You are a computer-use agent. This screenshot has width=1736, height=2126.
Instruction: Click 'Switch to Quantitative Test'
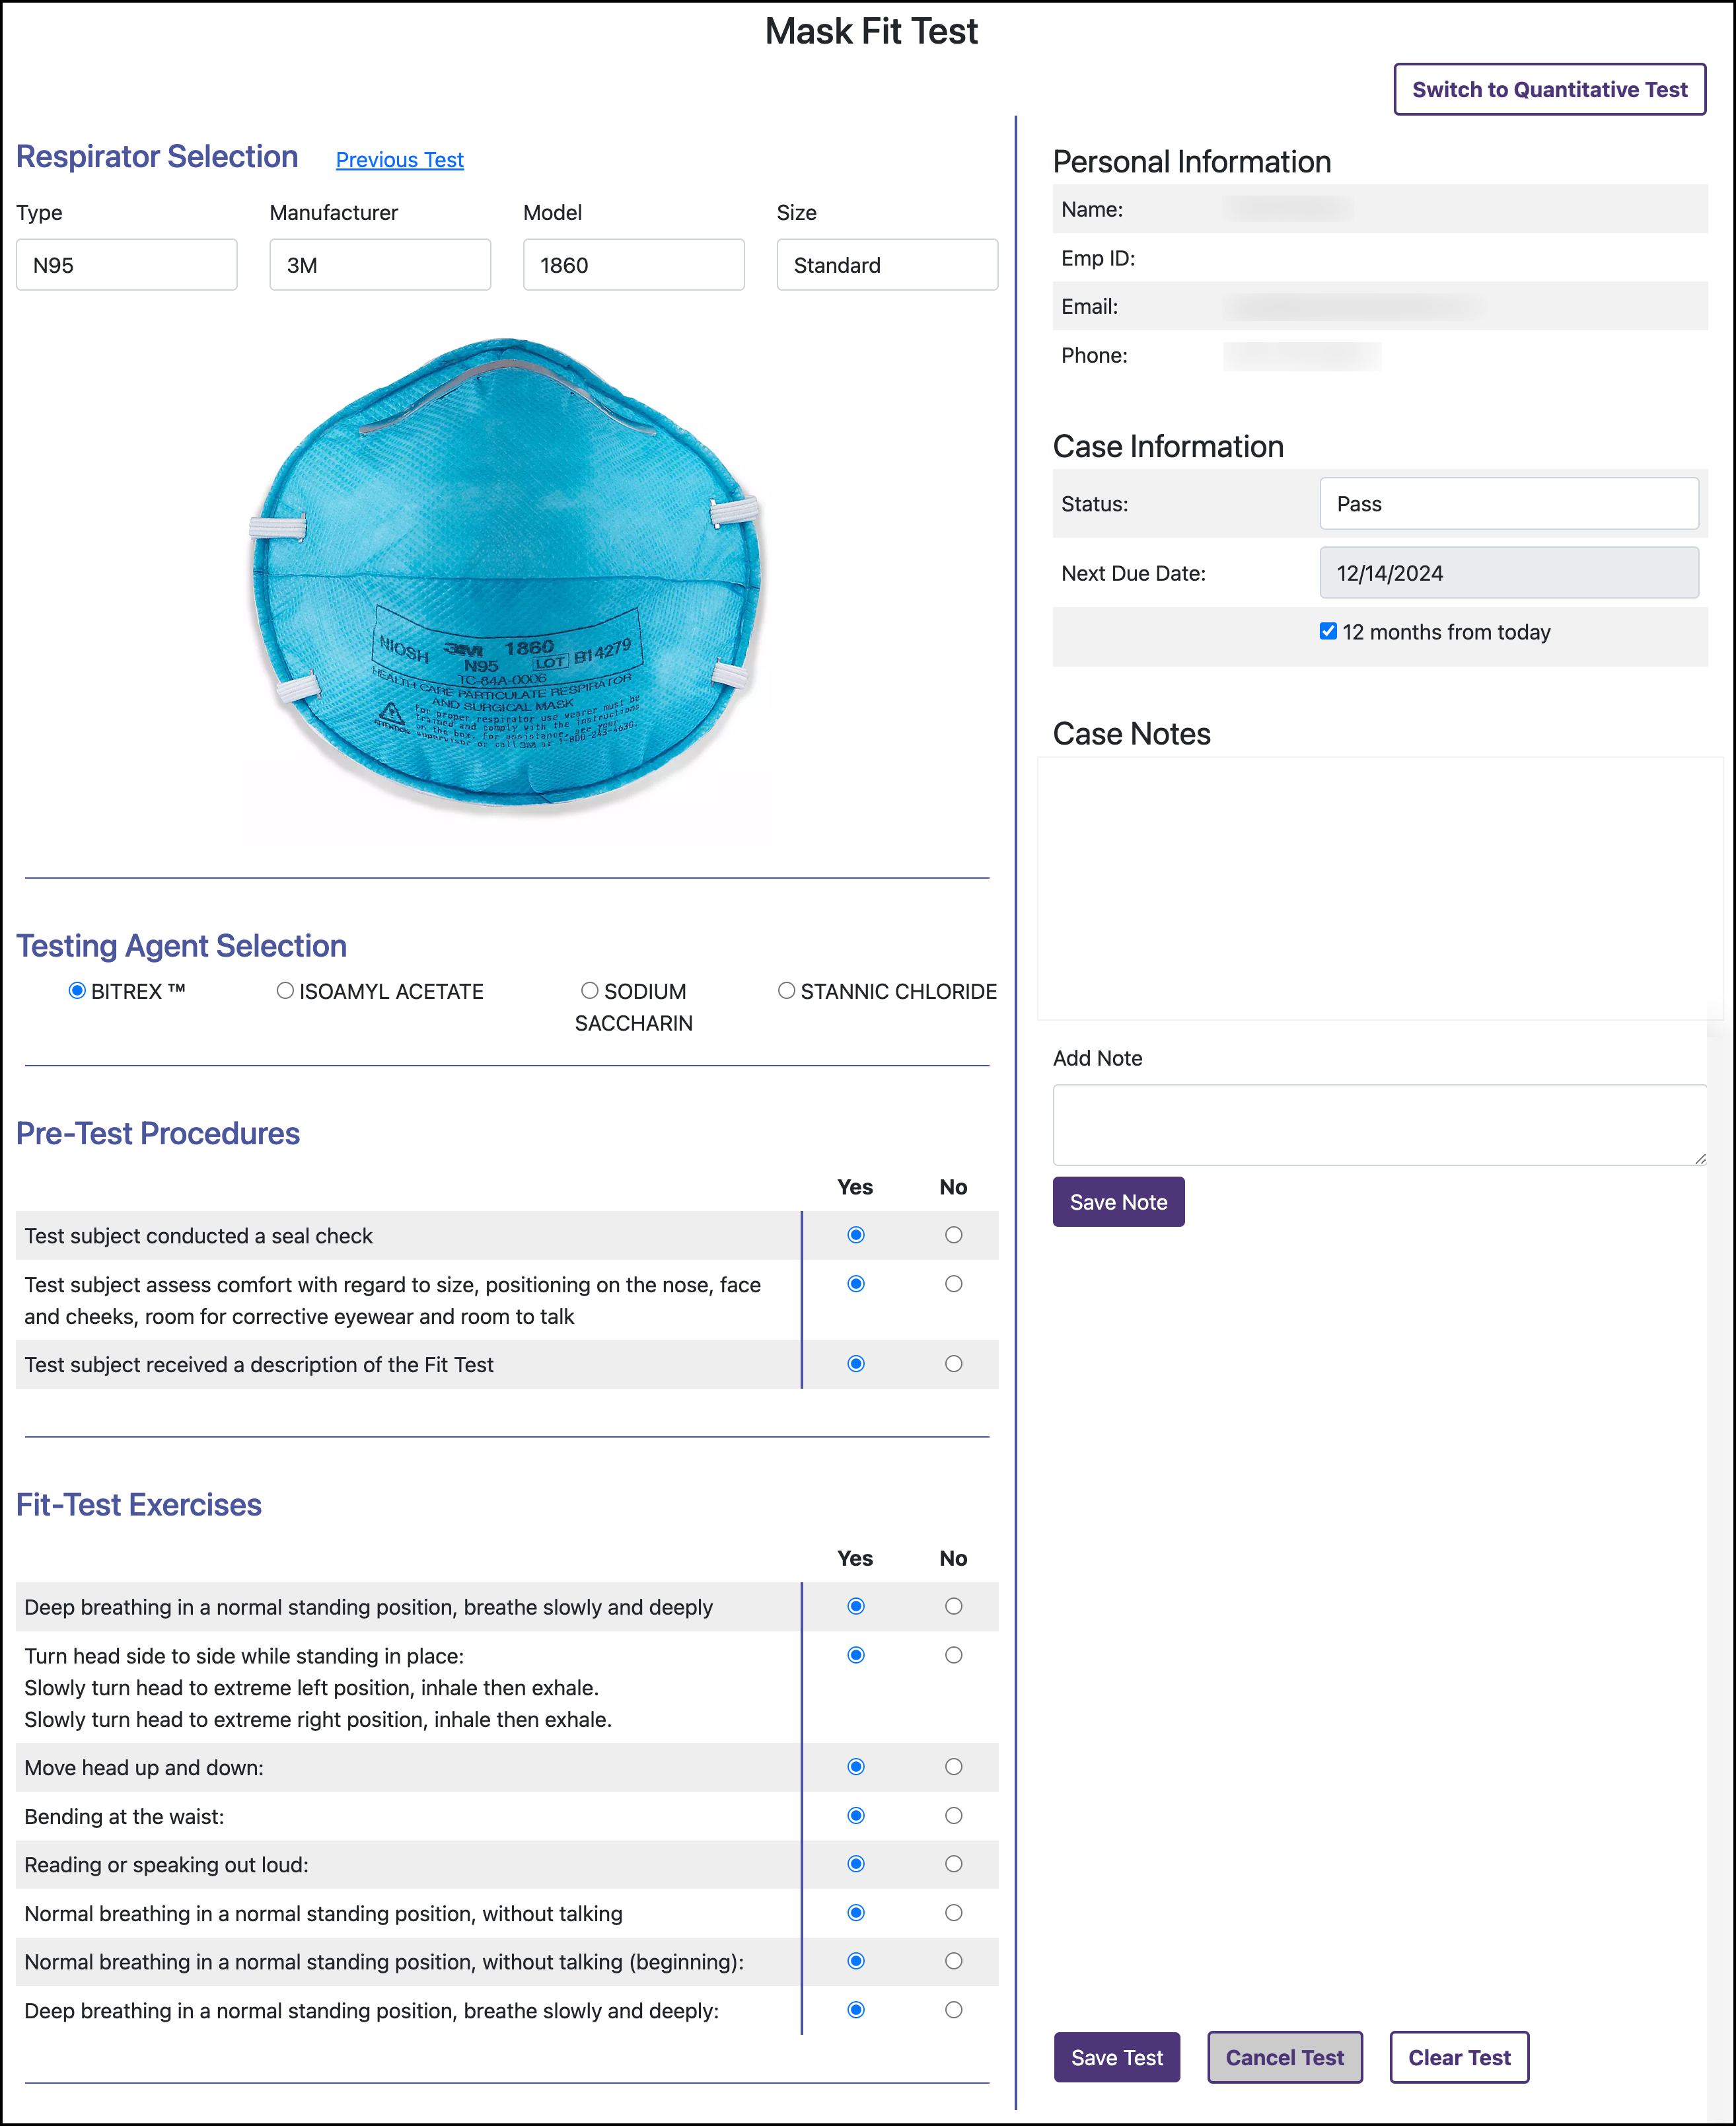[1549, 89]
